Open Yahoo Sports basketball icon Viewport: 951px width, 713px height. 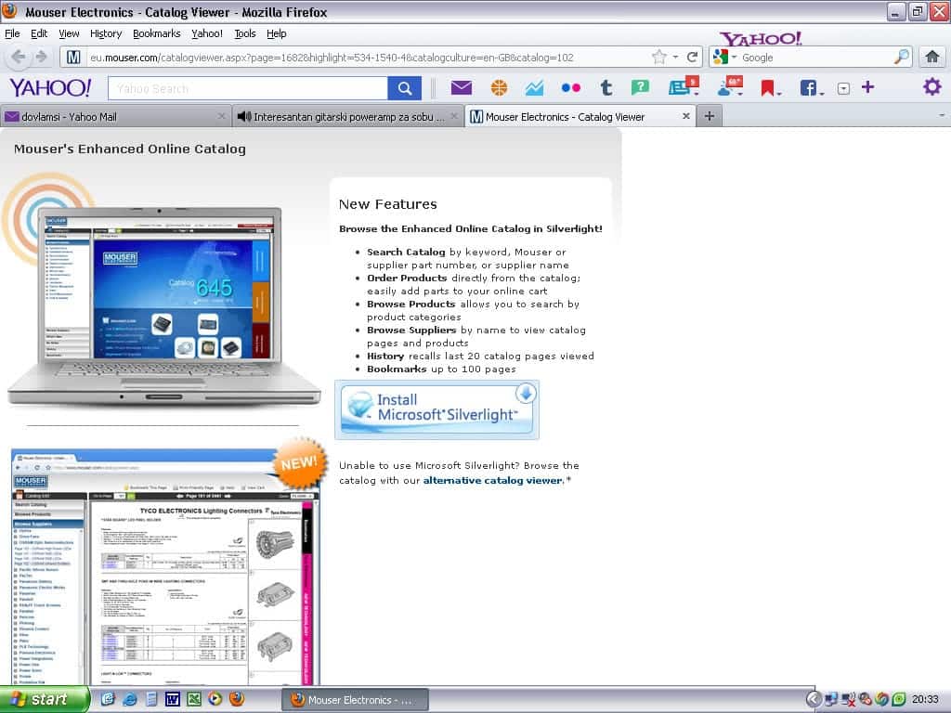(499, 88)
